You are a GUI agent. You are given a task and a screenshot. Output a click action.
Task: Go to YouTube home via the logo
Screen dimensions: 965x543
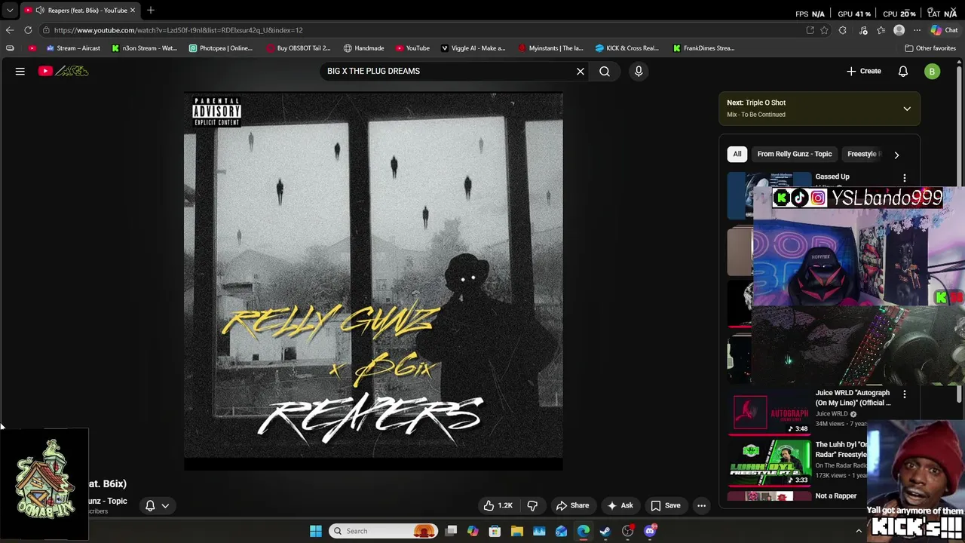[64, 71]
